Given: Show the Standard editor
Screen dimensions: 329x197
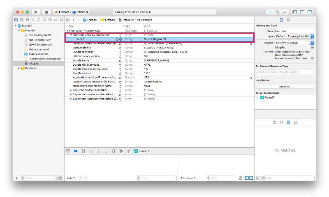Looking at the screenshot, I should (270, 12).
